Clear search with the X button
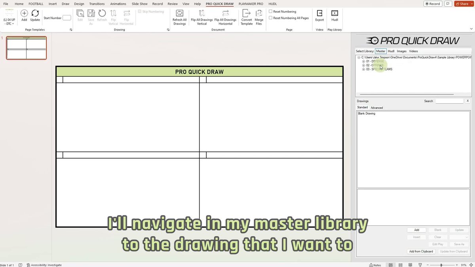This screenshot has width=475, height=267. [467, 101]
